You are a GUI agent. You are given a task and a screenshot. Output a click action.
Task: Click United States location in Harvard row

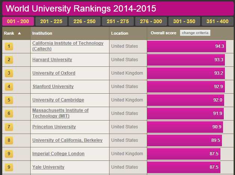124,60
